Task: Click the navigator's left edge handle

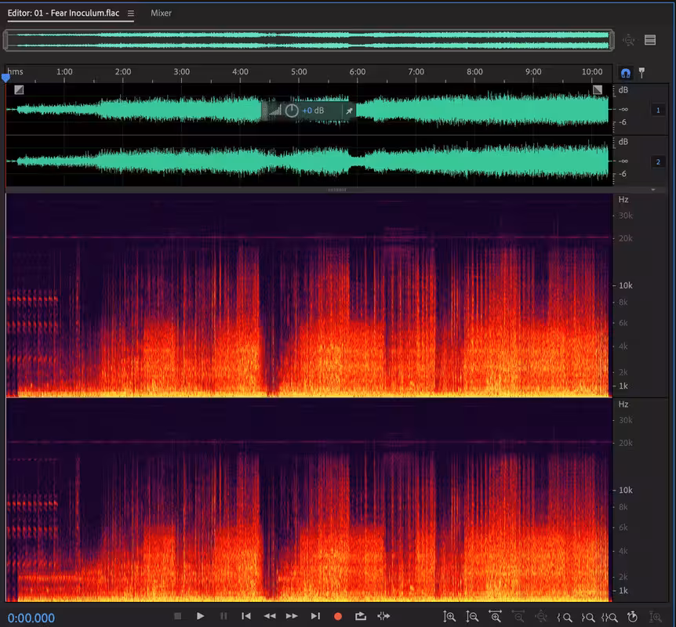Action: (5, 40)
